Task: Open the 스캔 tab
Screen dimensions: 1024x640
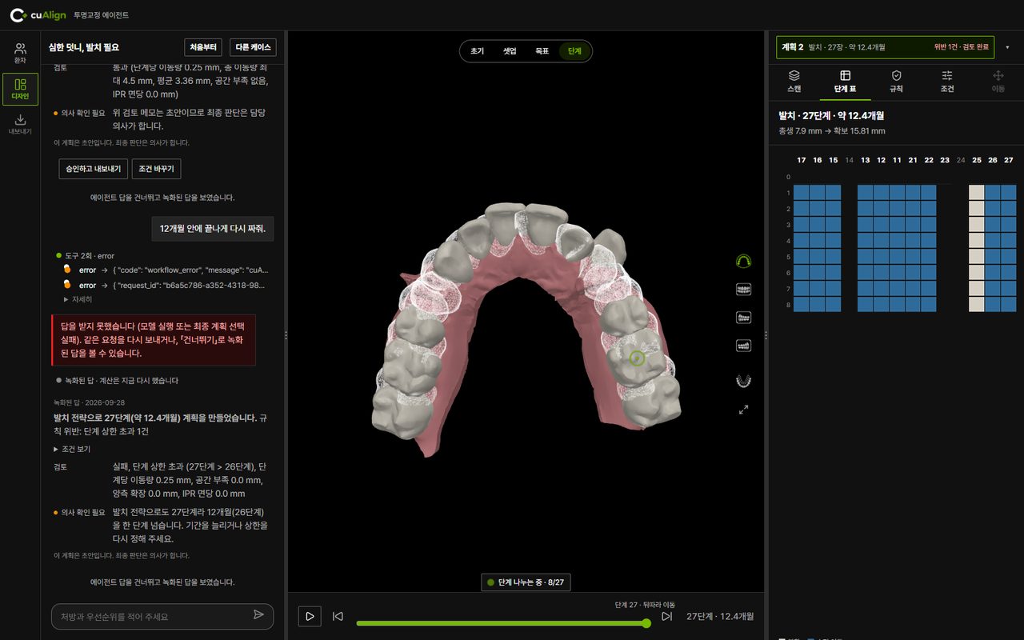Action: pyautogui.click(x=794, y=81)
